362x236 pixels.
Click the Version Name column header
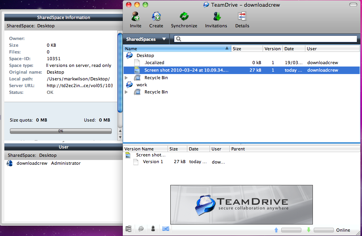click(x=145, y=149)
